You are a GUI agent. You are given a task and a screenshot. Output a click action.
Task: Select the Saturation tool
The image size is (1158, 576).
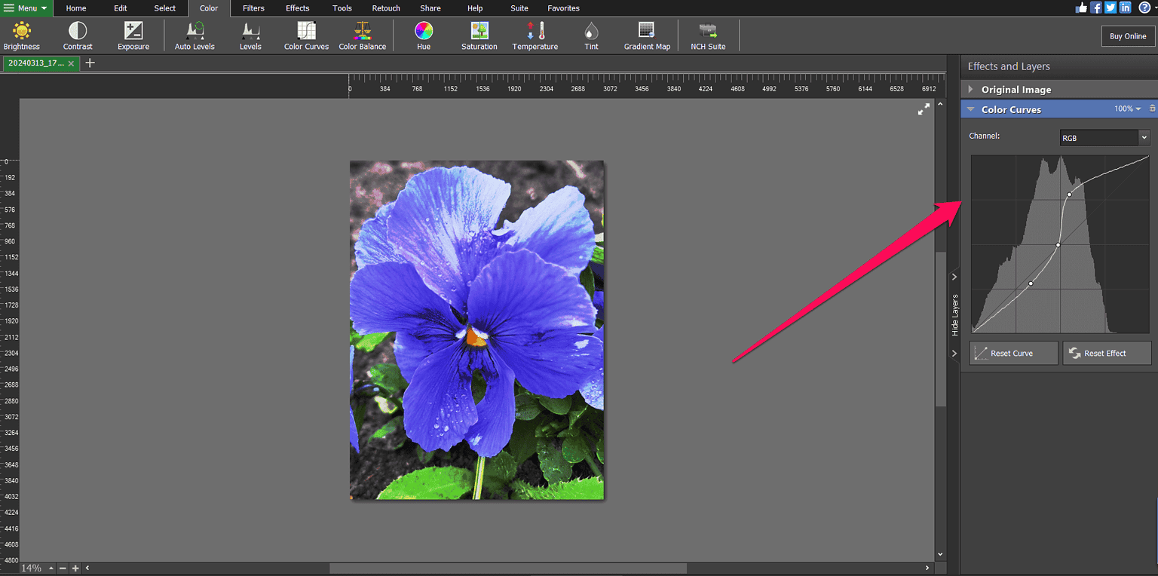[479, 35]
